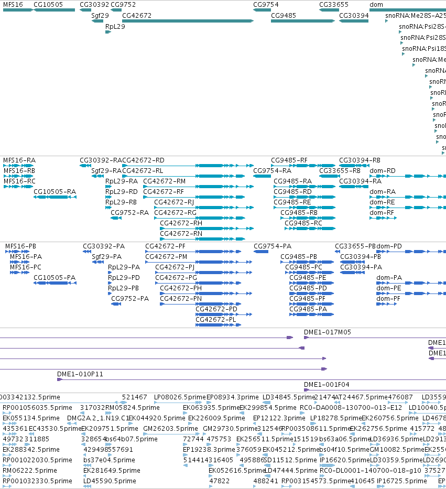
Task: Open EST GM26203.5prime
Action: point(170,429)
